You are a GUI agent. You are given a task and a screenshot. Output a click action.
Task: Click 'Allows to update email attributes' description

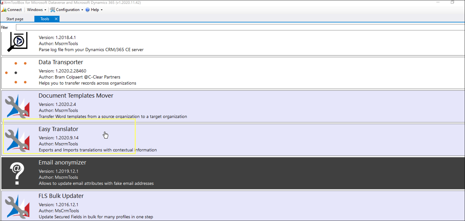point(96,184)
